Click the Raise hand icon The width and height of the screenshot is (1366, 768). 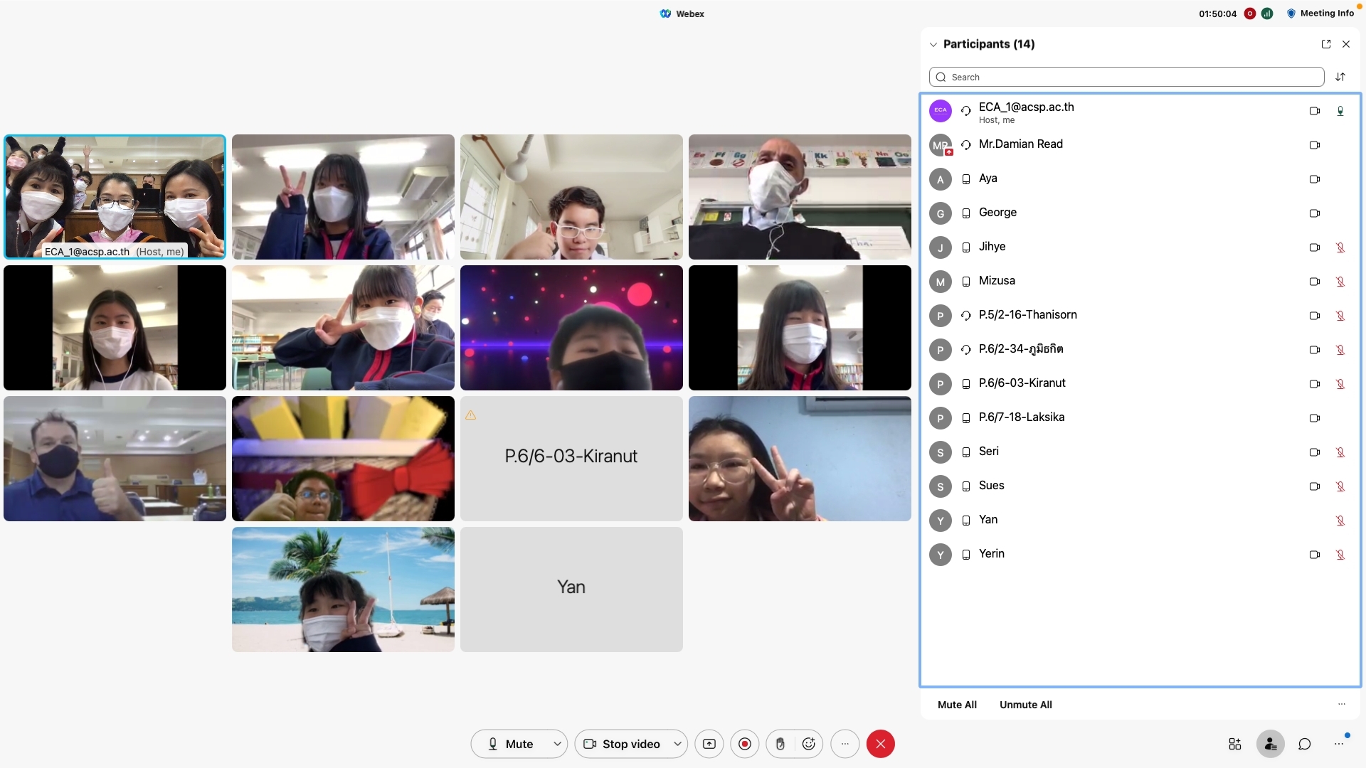point(780,744)
